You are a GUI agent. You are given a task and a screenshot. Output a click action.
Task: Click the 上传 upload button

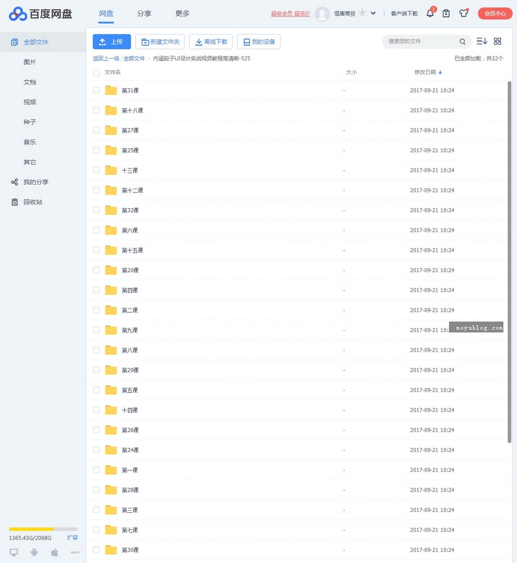click(x=112, y=41)
